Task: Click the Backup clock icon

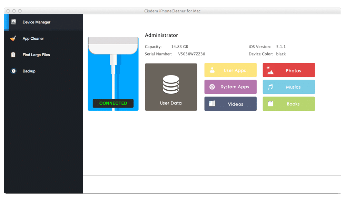Action: (13, 71)
